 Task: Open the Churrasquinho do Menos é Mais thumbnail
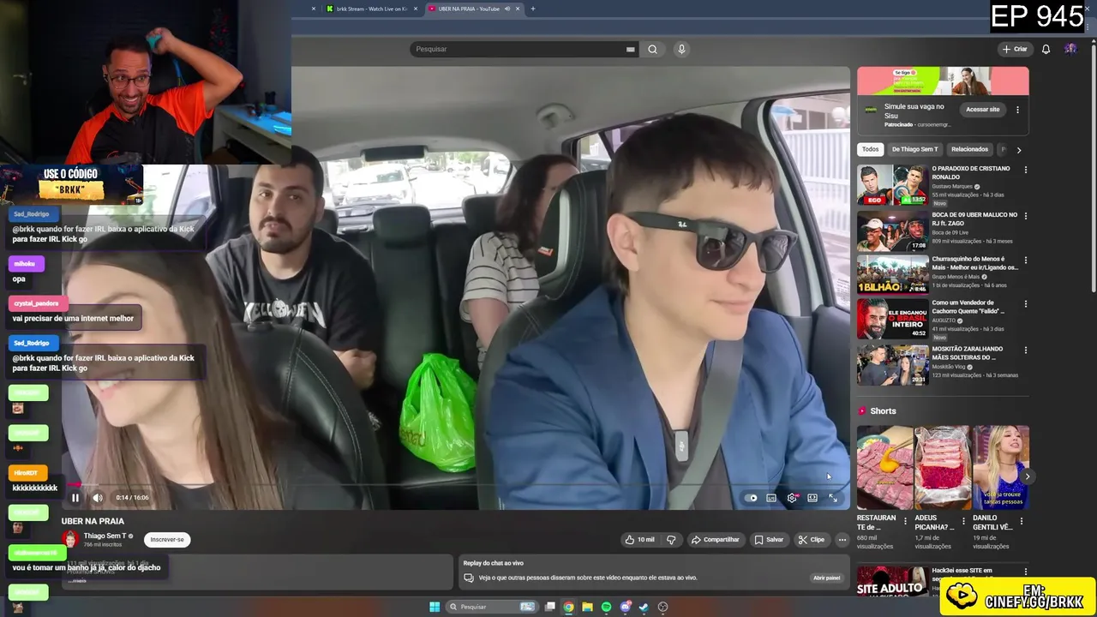click(x=892, y=274)
